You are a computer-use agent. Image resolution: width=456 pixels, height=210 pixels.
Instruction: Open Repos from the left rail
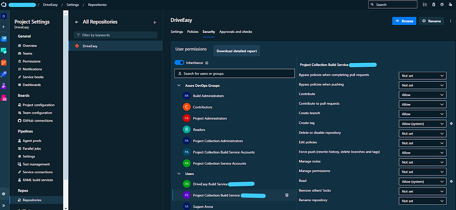(x=4, y=63)
